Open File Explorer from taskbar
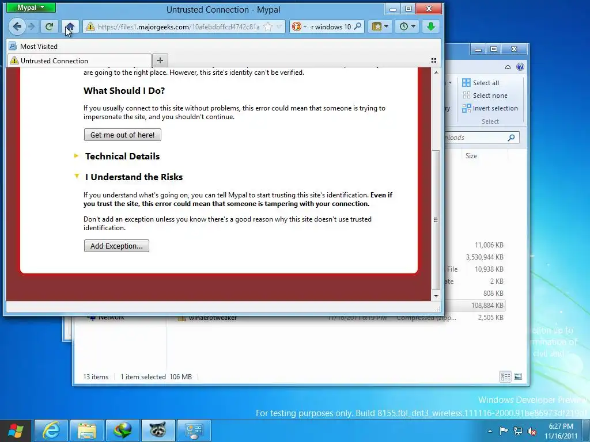590x442 pixels. point(87,430)
